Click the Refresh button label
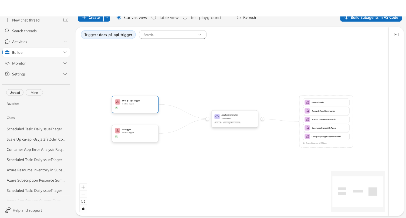Image resolution: width=406 pixels, height=218 pixels. pos(249,18)
